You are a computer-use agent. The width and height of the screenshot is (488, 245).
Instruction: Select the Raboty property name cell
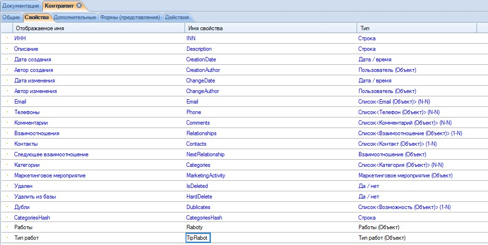[195, 227]
